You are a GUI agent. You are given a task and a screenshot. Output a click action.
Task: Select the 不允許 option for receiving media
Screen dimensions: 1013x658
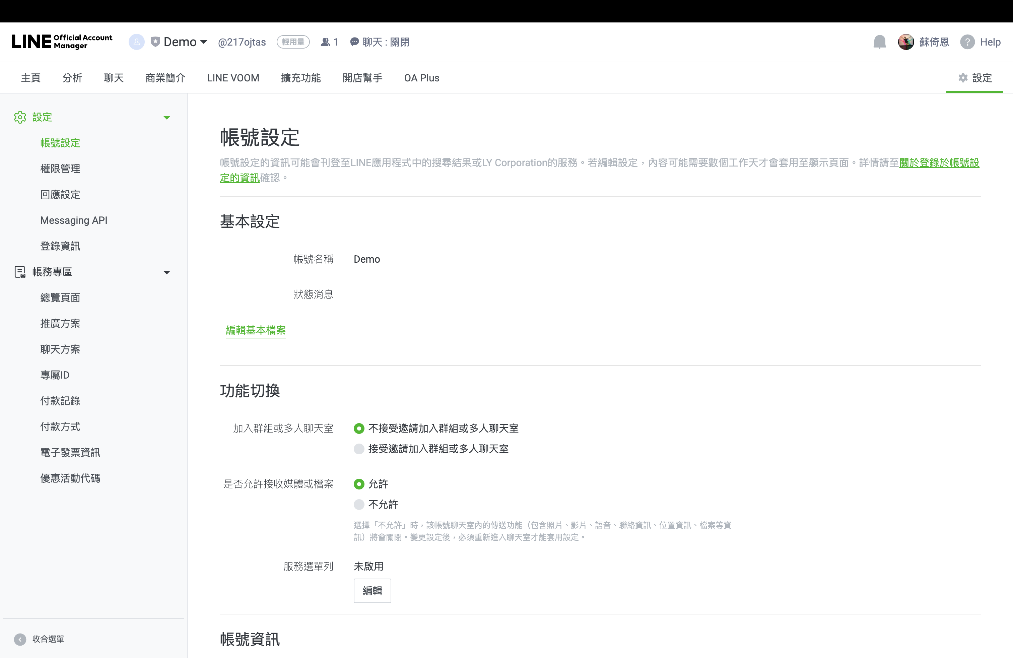point(359,504)
